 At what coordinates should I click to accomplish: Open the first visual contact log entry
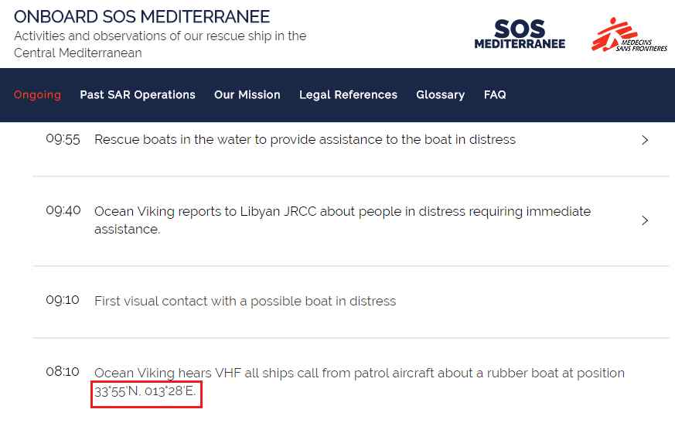pyautogui.click(x=245, y=301)
